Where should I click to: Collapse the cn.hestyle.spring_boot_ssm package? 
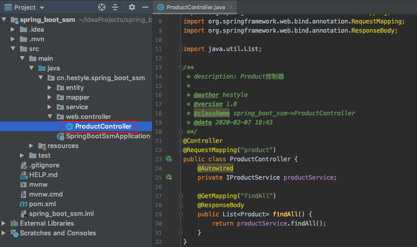tap(41, 78)
